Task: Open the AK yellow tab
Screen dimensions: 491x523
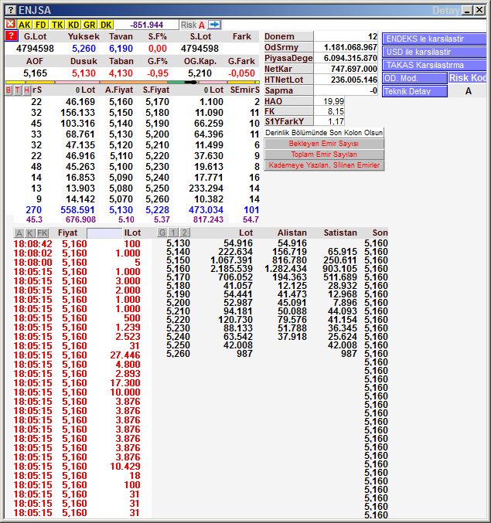Action: [25, 25]
